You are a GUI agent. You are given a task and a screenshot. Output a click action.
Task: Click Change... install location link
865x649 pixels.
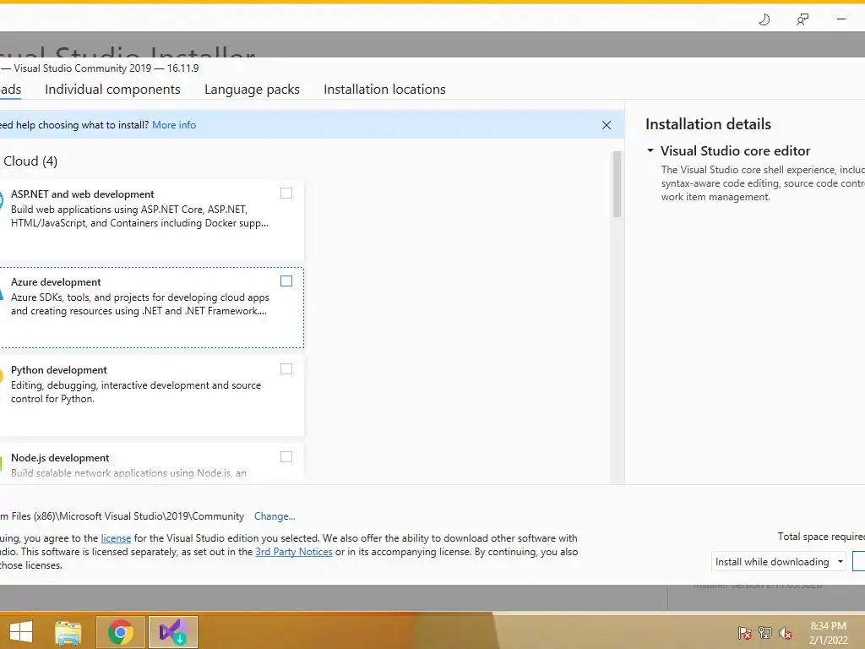[275, 516]
